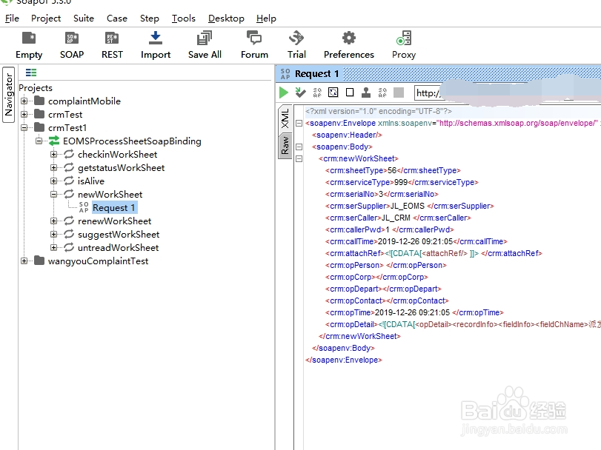Expand the isAlive operation
This screenshot has height=450, width=601.
point(54,181)
